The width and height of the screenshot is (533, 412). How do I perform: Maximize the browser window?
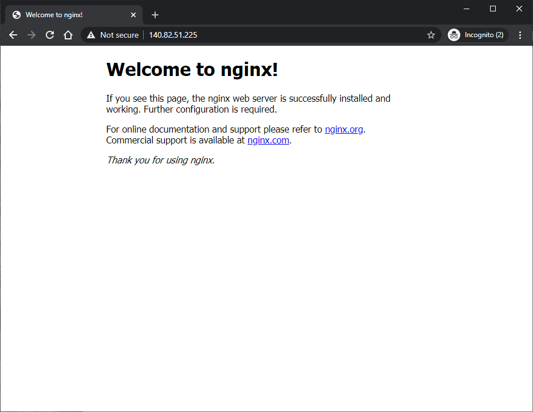(493, 9)
